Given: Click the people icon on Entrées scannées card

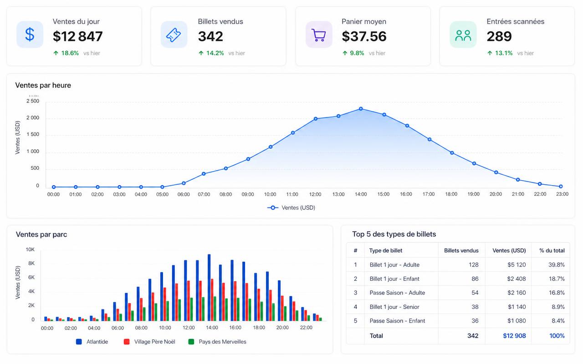Looking at the screenshot, I should pos(463,35).
